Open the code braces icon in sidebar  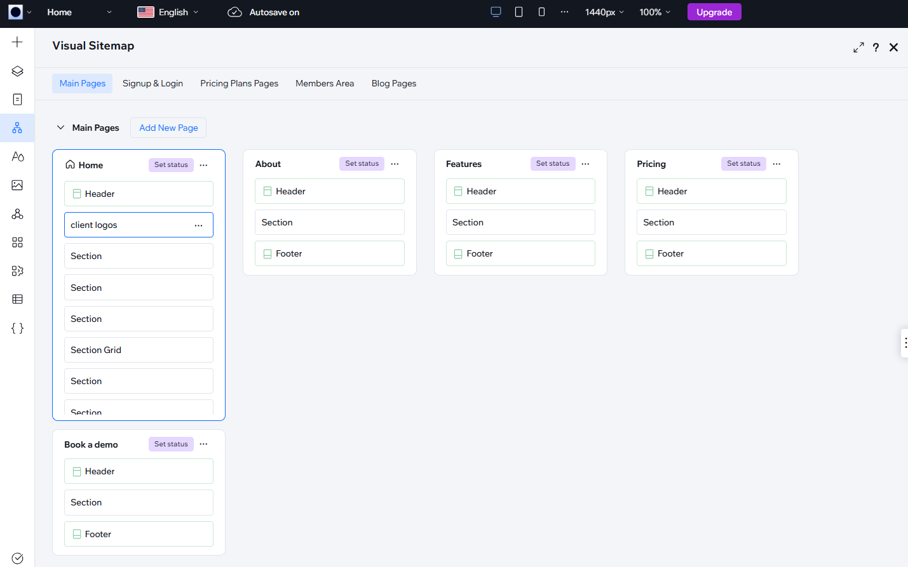tap(17, 328)
